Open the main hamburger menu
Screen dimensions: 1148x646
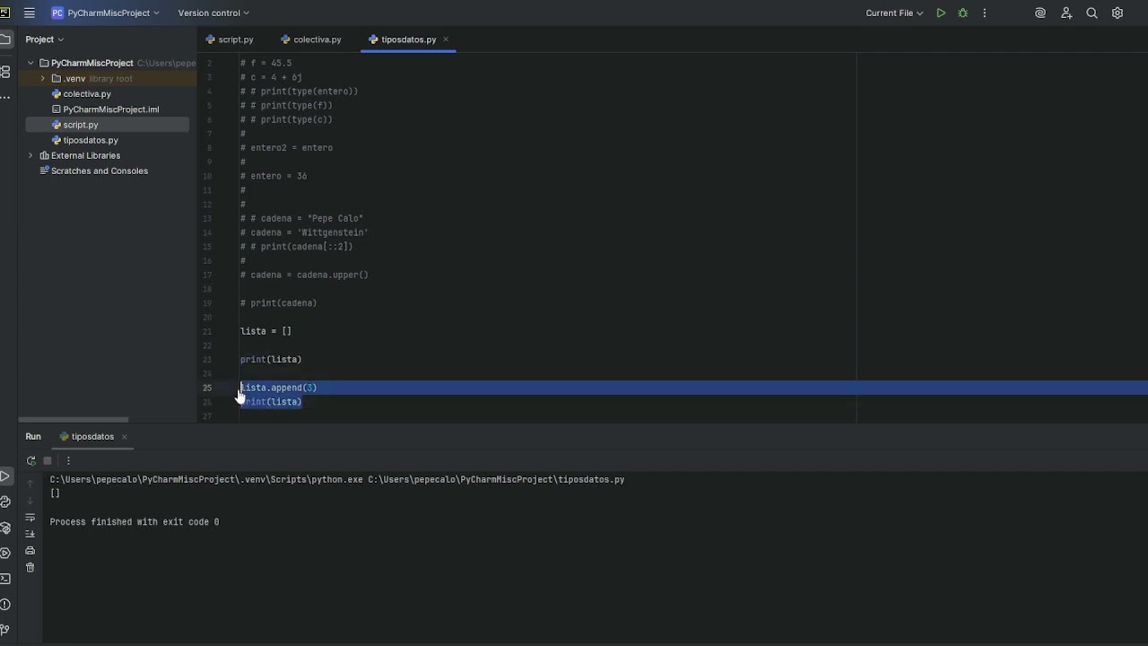pos(30,13)
